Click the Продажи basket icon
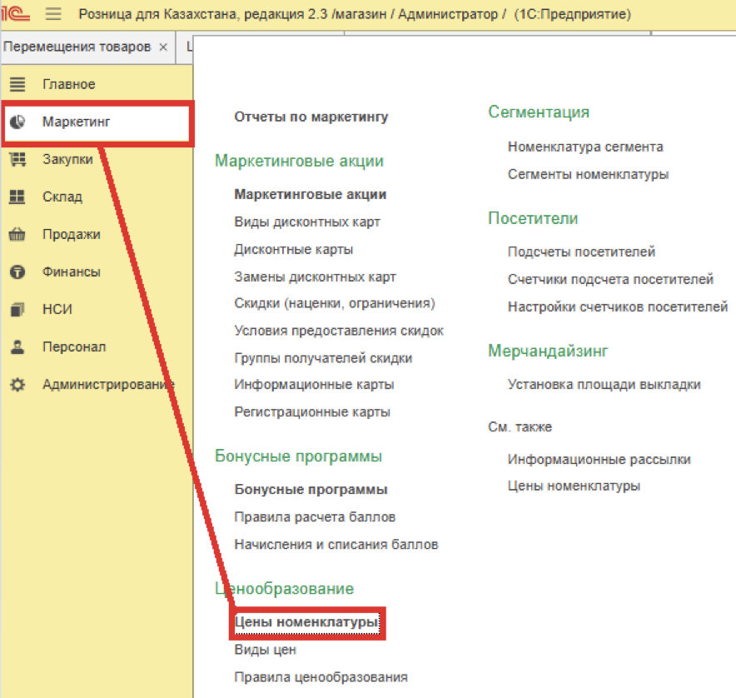Screen dimensions: 736x698 click(17, 235)
